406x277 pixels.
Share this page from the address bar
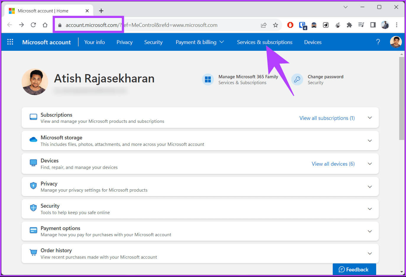264,25
